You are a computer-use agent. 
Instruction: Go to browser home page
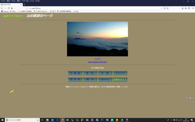pos(12,8)
